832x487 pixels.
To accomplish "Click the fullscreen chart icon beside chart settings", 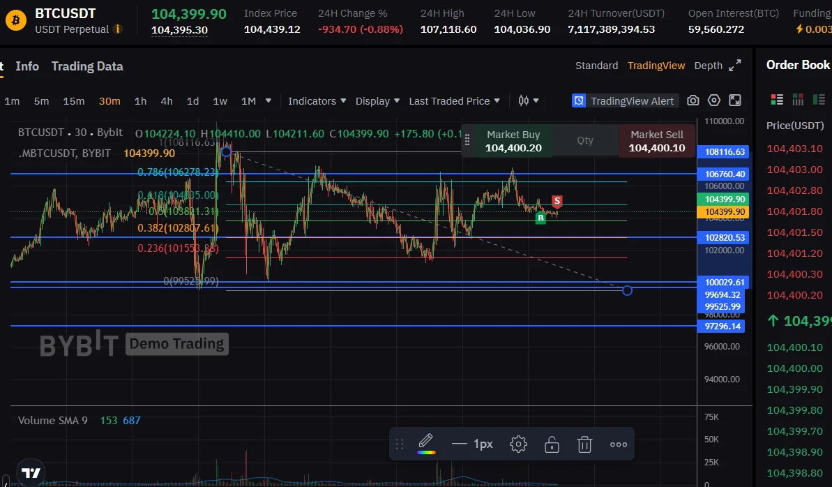I will (x=735, y=100).
